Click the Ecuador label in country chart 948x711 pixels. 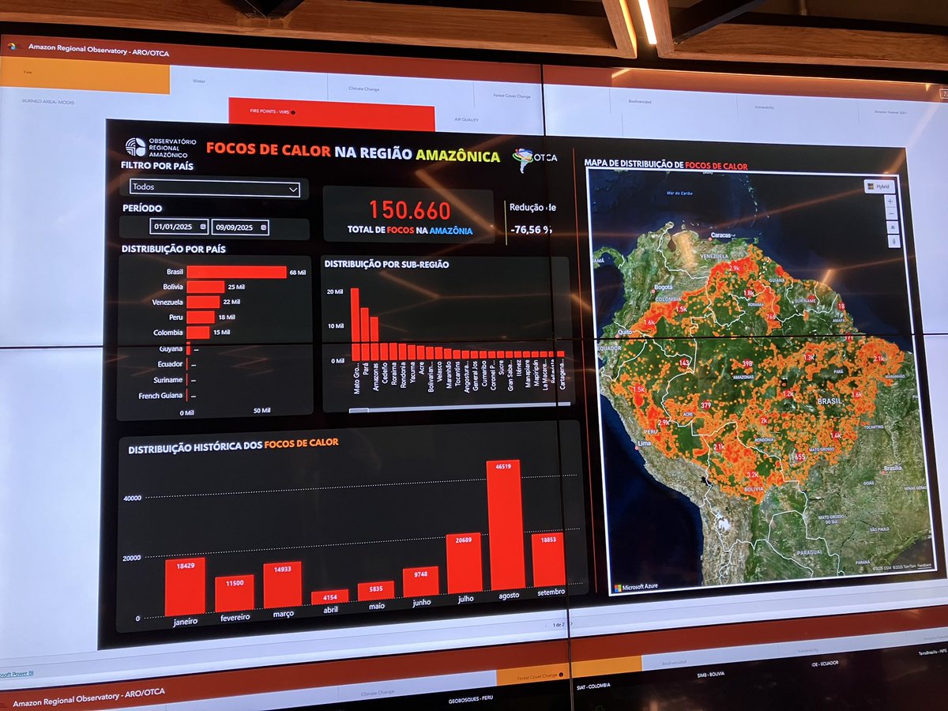coord(170,364)
